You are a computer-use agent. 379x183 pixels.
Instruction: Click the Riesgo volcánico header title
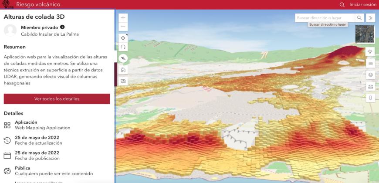38,4
